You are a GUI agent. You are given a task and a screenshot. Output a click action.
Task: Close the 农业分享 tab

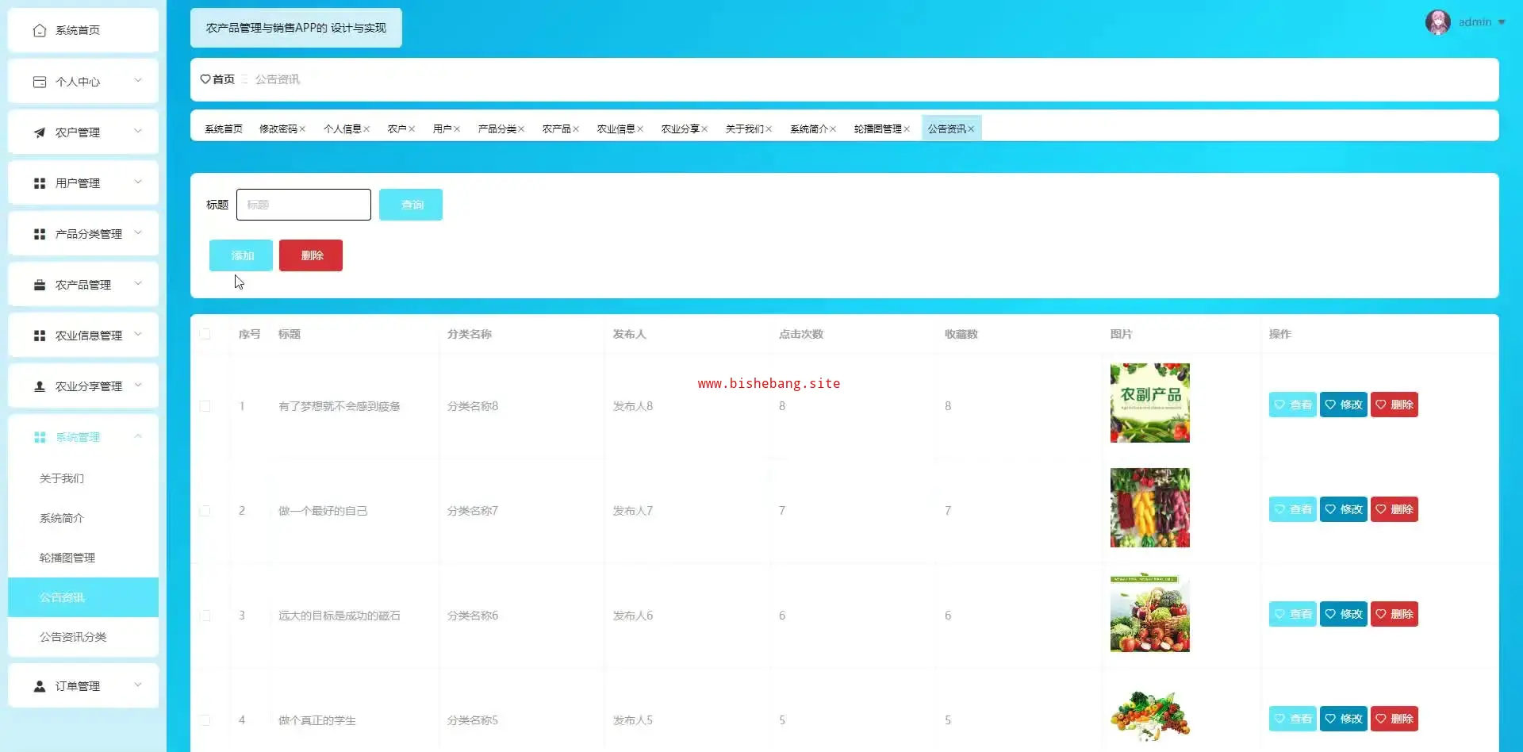704,129
